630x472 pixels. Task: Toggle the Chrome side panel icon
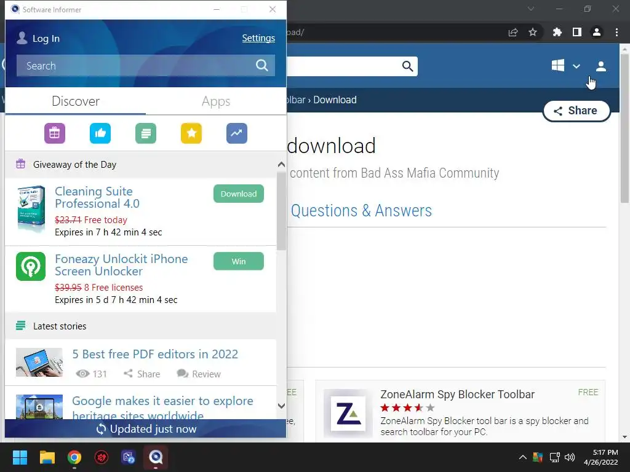577,32
